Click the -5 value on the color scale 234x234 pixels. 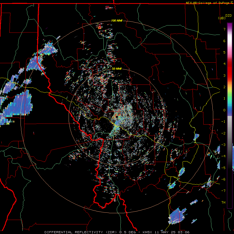(223, 168)
